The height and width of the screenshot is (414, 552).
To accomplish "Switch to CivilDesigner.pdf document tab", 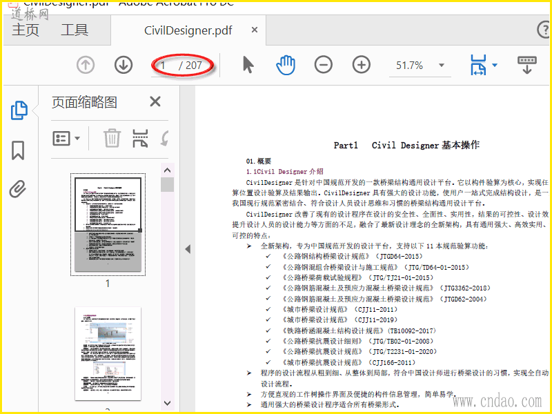I will (x=188, y=30).
